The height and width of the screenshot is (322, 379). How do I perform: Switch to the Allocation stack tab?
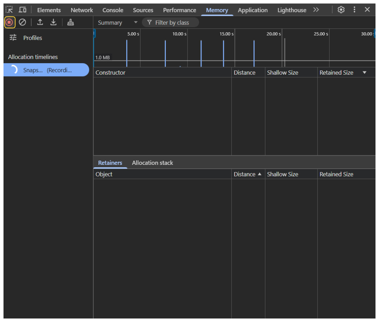(x=153, y=163)
